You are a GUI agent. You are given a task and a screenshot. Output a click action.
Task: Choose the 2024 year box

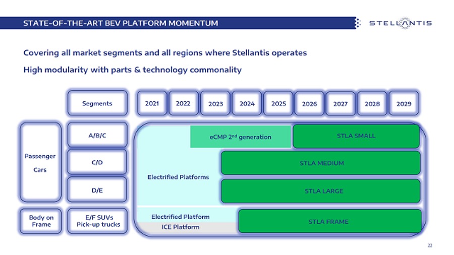(247, 103)
